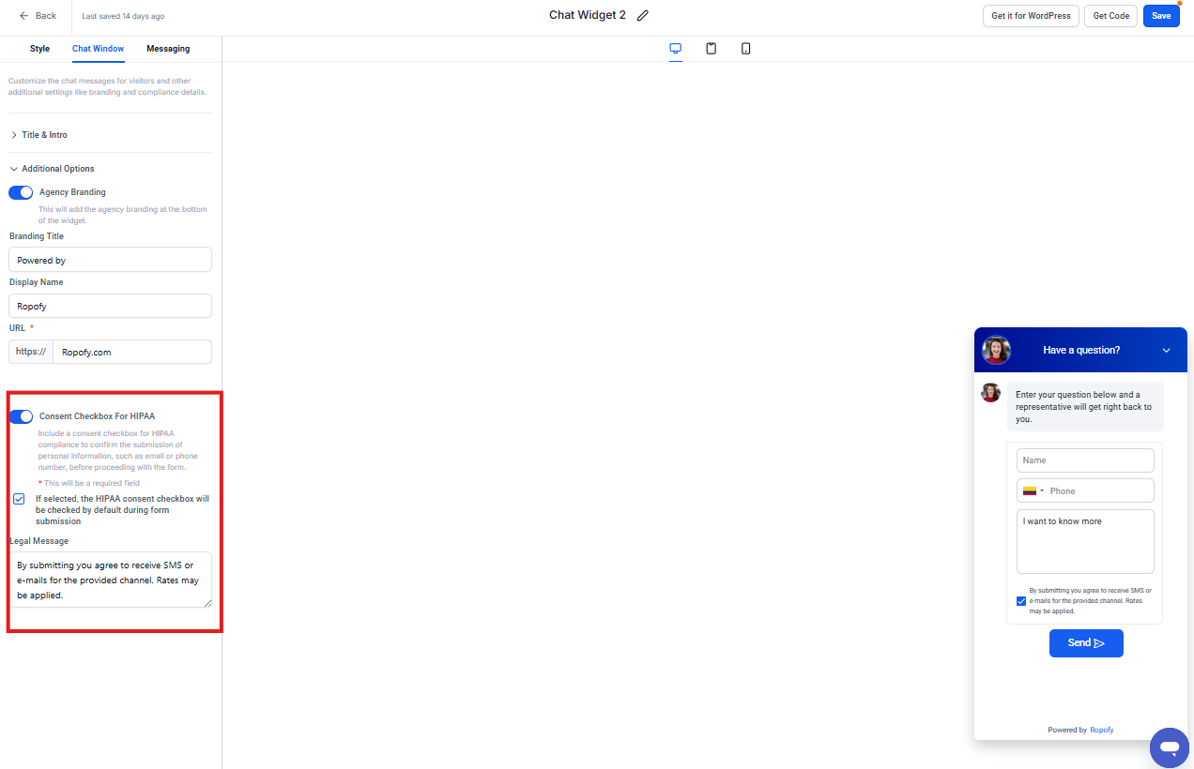The height and width of the screenshot is (769, 1194).
Task: Switch to desktop preview icon
Action: point(675,49)
